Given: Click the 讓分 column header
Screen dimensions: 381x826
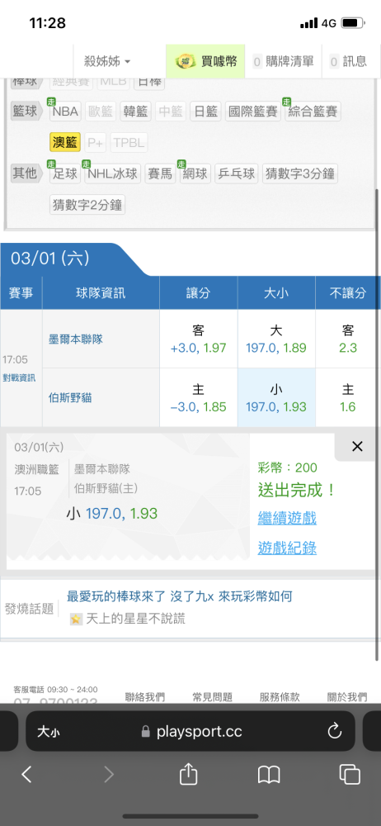Looking at the screenshot, I should click(x=199, y=293).
